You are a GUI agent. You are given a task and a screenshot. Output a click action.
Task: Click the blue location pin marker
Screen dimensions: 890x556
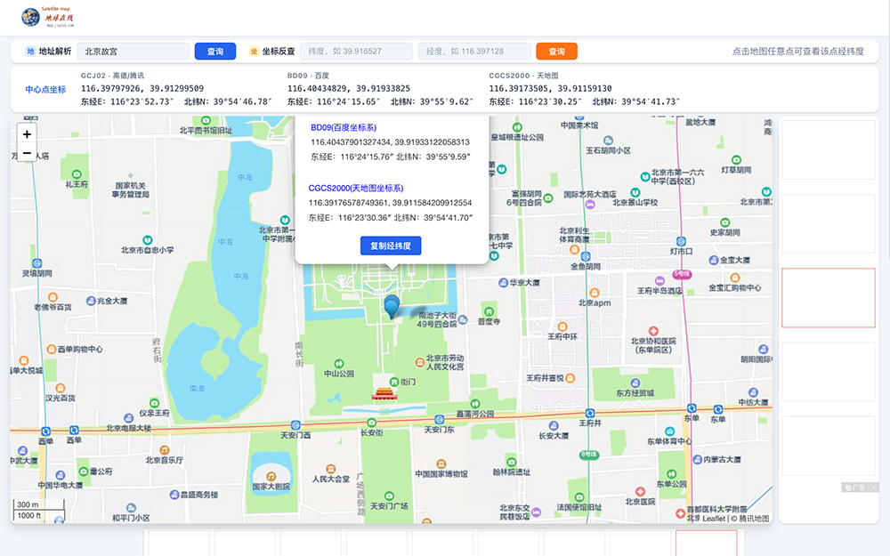point(391,307)
